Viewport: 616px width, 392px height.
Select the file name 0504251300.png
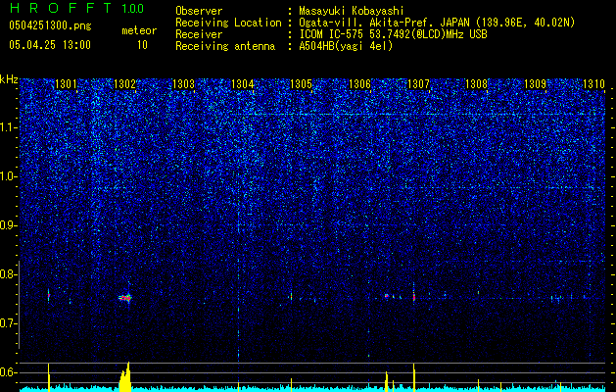pyautogui.click(x=50, y=25)
